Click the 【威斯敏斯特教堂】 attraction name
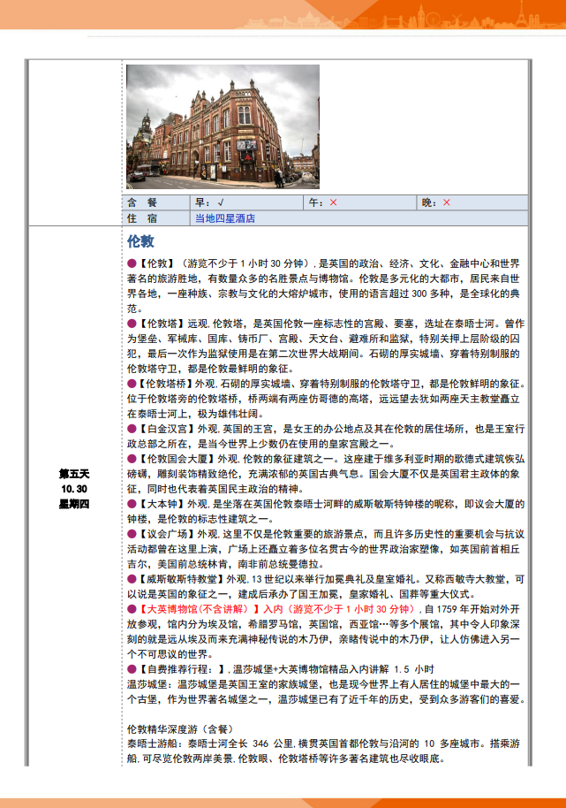This screenshot has height=808, width=566. pyautogui.click(x=182, y=579)
